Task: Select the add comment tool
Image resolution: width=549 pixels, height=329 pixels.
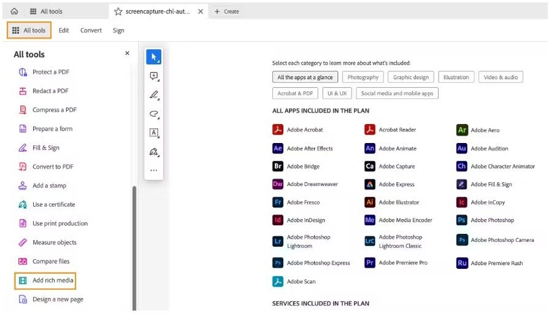Action: tap(154, 76)
